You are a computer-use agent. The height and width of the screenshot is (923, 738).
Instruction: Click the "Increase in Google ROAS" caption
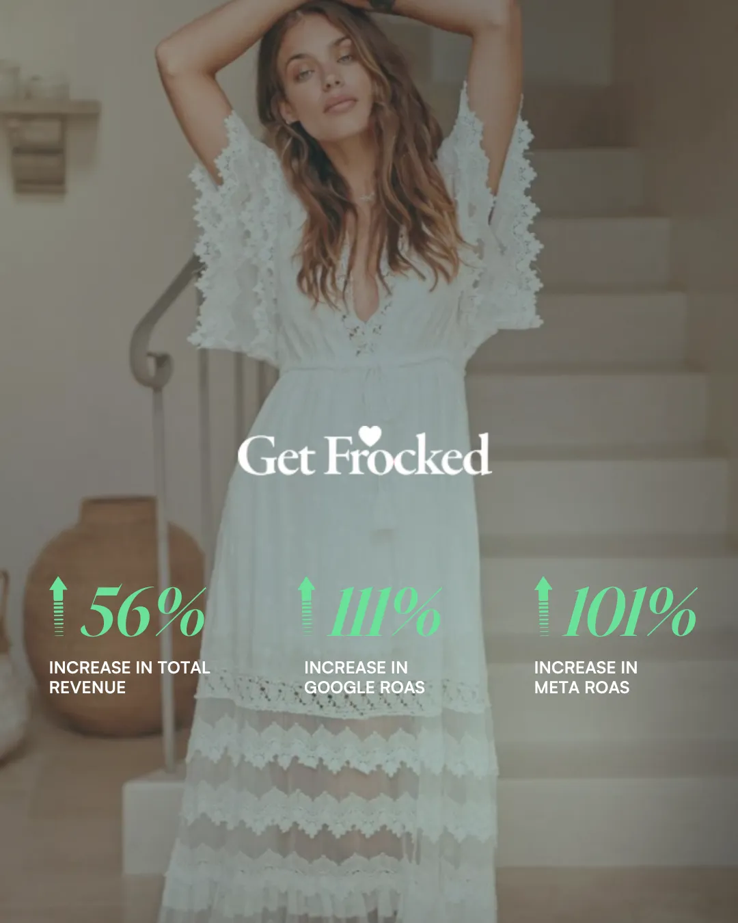coord(364,677)
